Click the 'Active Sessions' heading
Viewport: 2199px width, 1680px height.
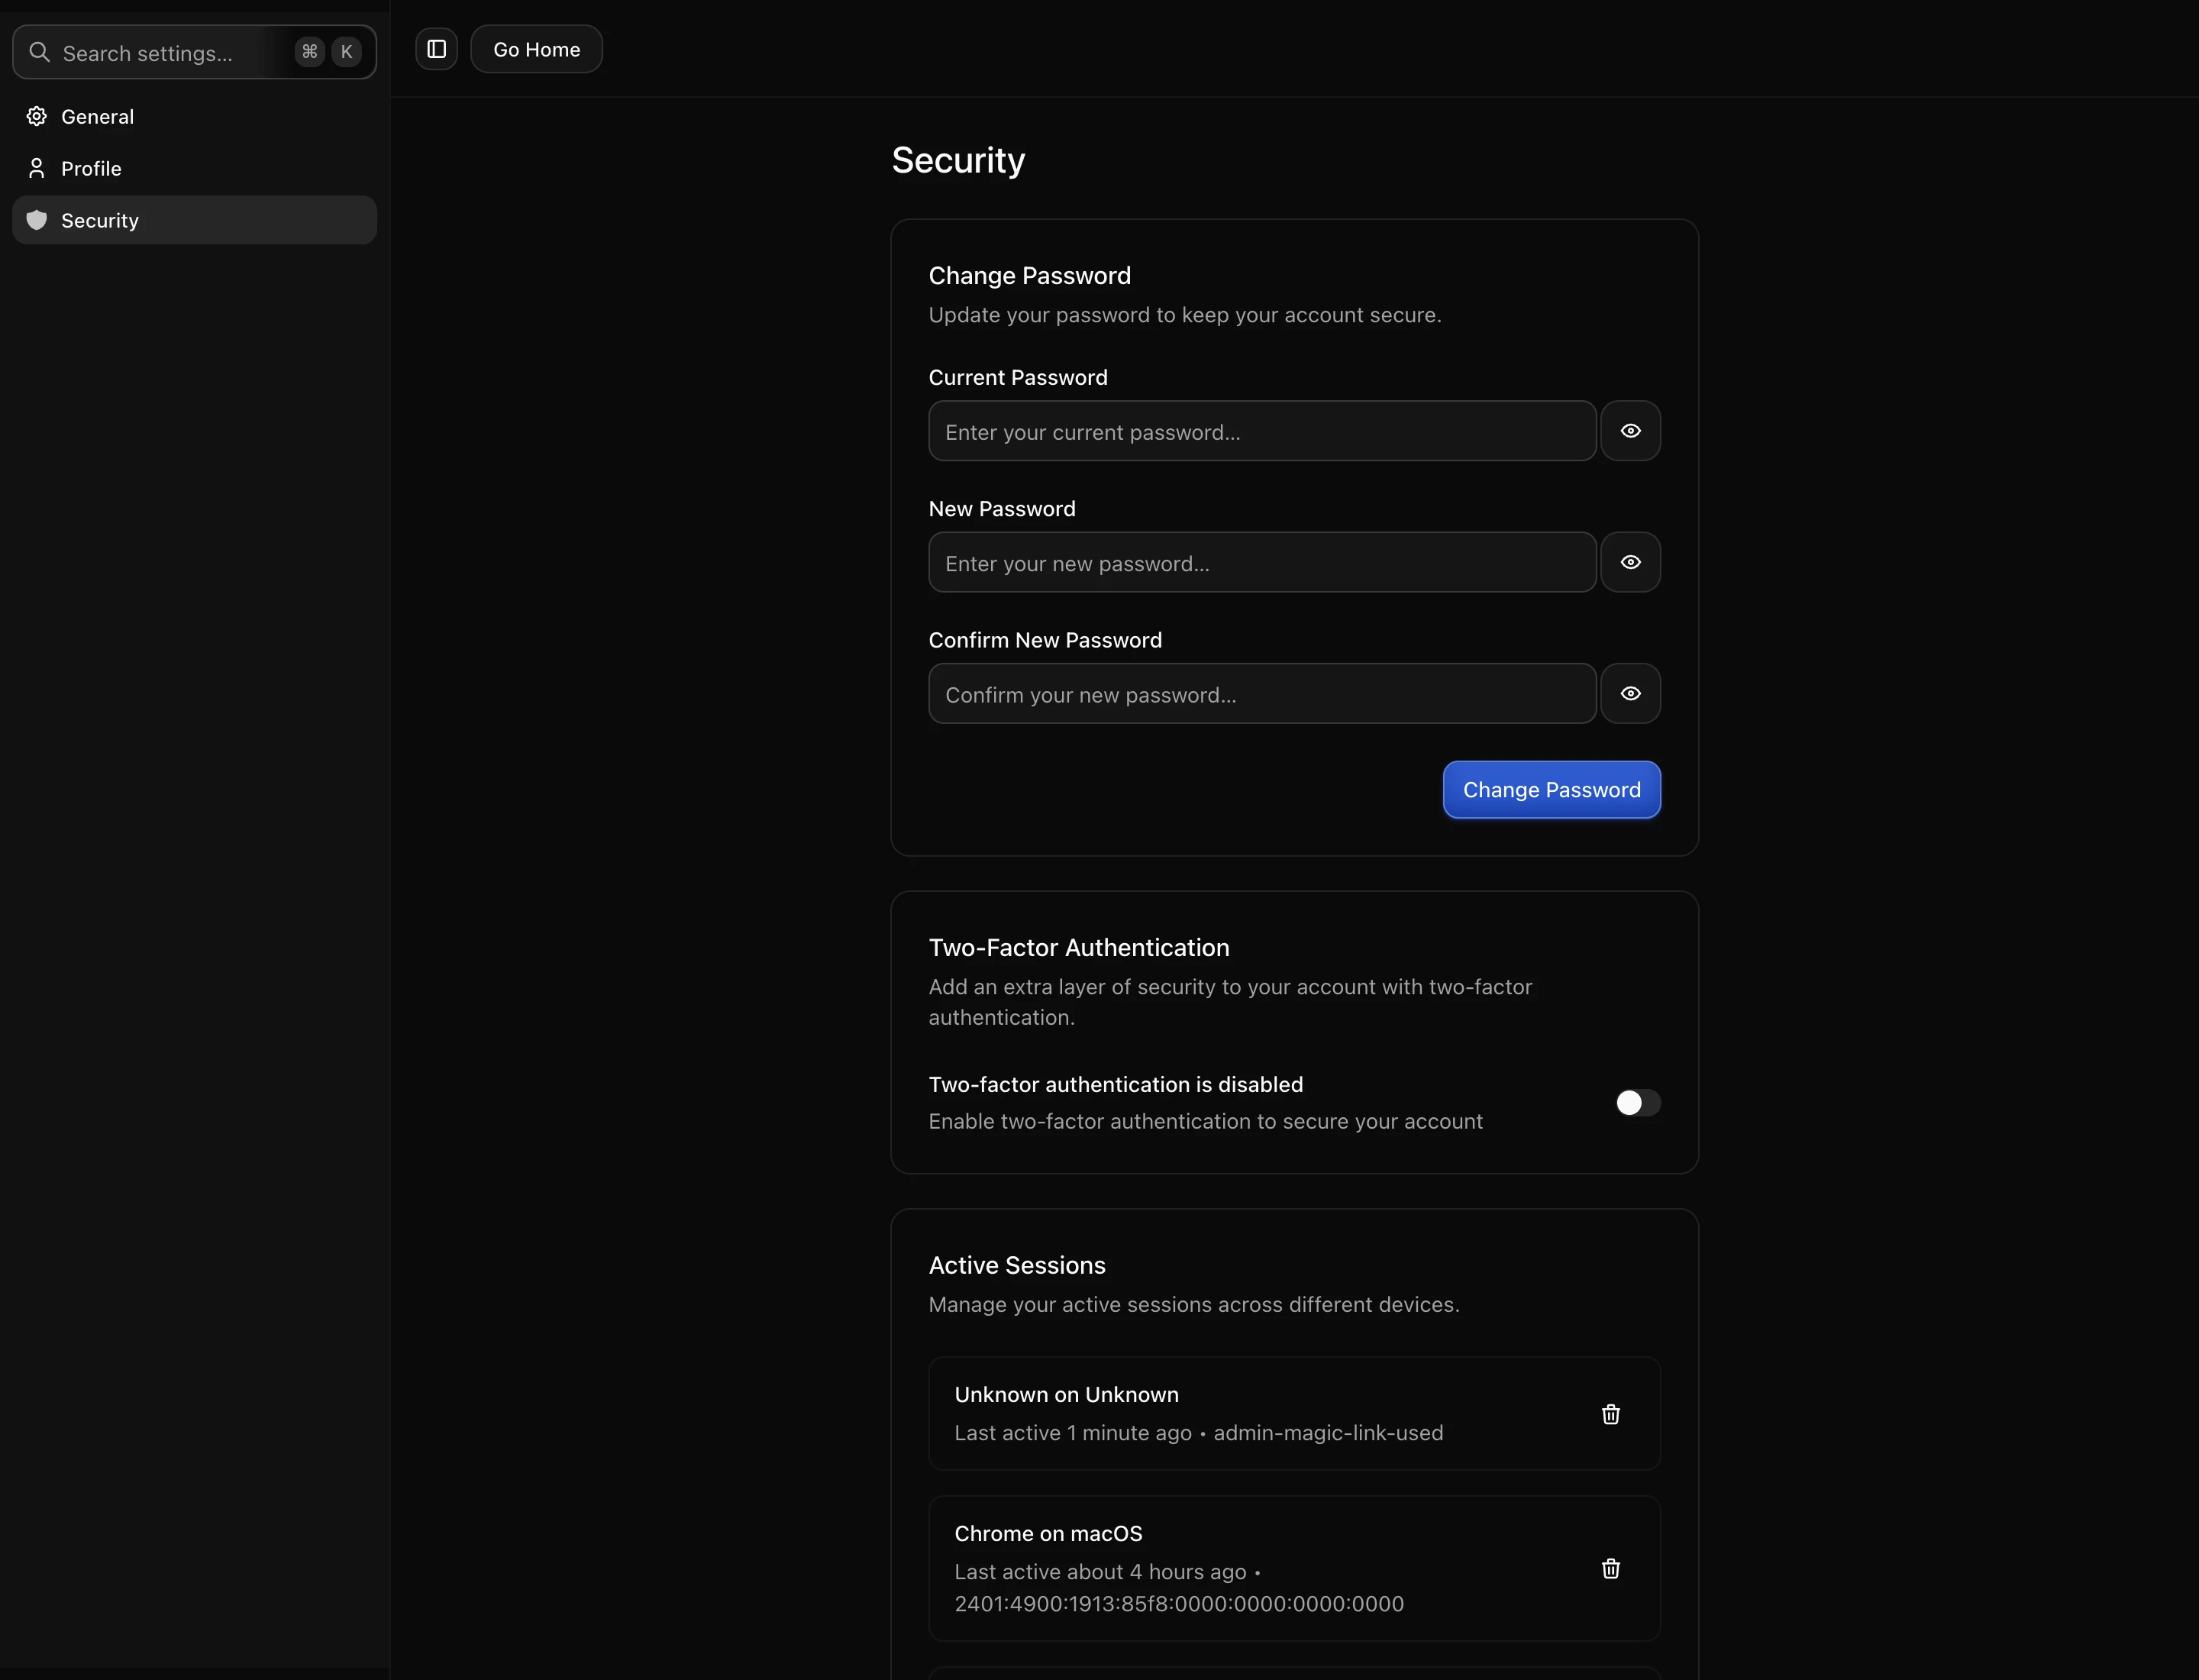pos(1017,1265)
